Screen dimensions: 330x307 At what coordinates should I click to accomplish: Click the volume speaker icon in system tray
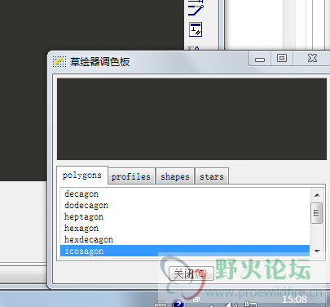pos(231,305)
